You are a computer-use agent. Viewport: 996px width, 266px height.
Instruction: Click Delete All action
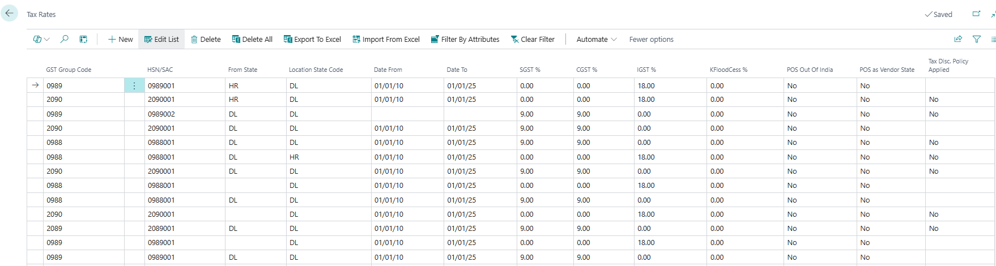pyautogui.click(x=252, y=39)
